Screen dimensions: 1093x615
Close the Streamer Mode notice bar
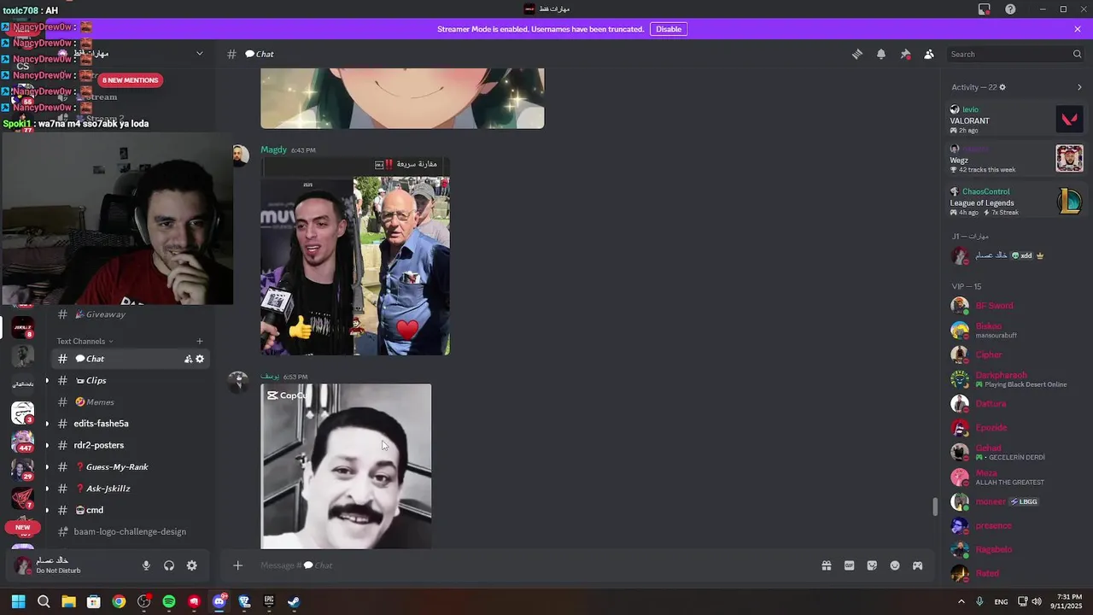pos(1078,29)
